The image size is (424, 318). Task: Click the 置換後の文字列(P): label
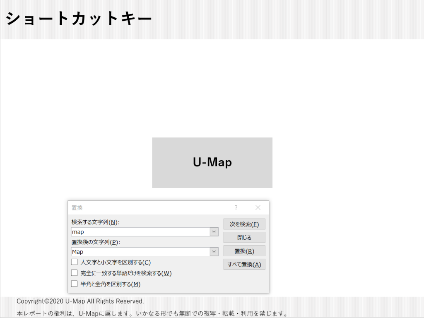click(x=96, y=242)
